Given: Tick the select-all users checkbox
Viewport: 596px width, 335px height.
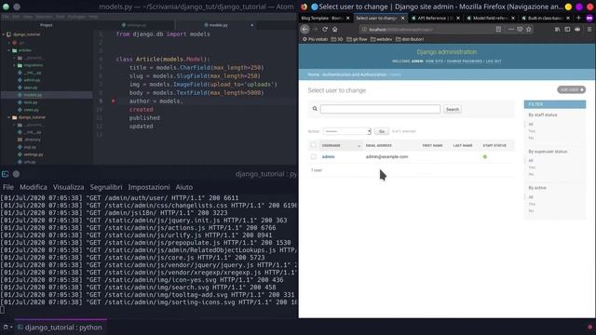Looking at the screenshot, I should (x=313, y=145).
